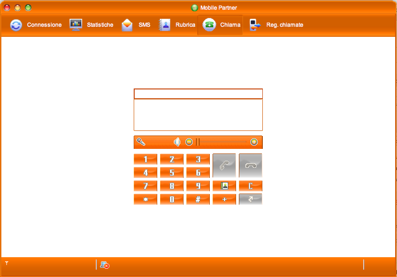The image size is (397, 277).
Task: Increase volume with the plus icon
Action: tap(254, 142)
